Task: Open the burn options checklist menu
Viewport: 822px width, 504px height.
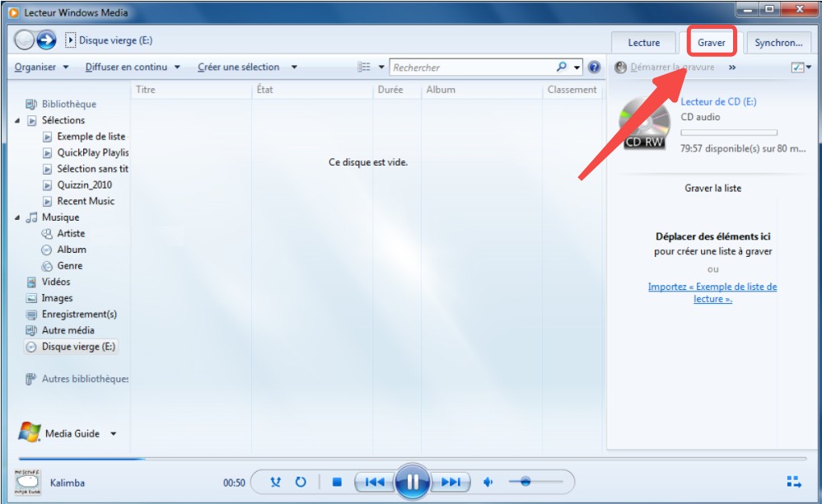Action: click(801, 67)
